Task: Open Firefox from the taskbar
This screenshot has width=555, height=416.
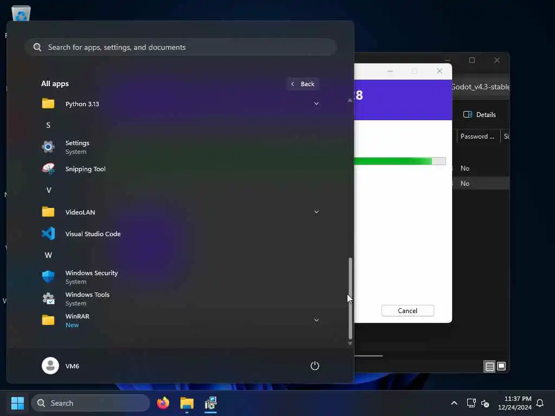Action: tap(163, 403)
